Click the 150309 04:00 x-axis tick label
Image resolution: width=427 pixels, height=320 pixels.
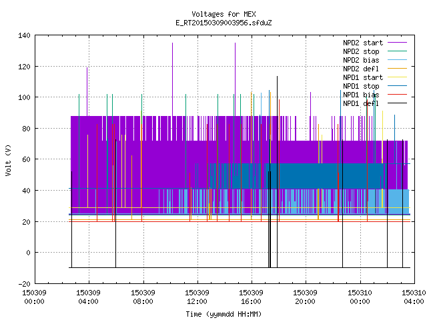(88, 297)
